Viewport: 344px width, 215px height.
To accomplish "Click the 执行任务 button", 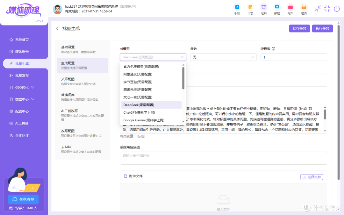I will click(x=322, y=29).
